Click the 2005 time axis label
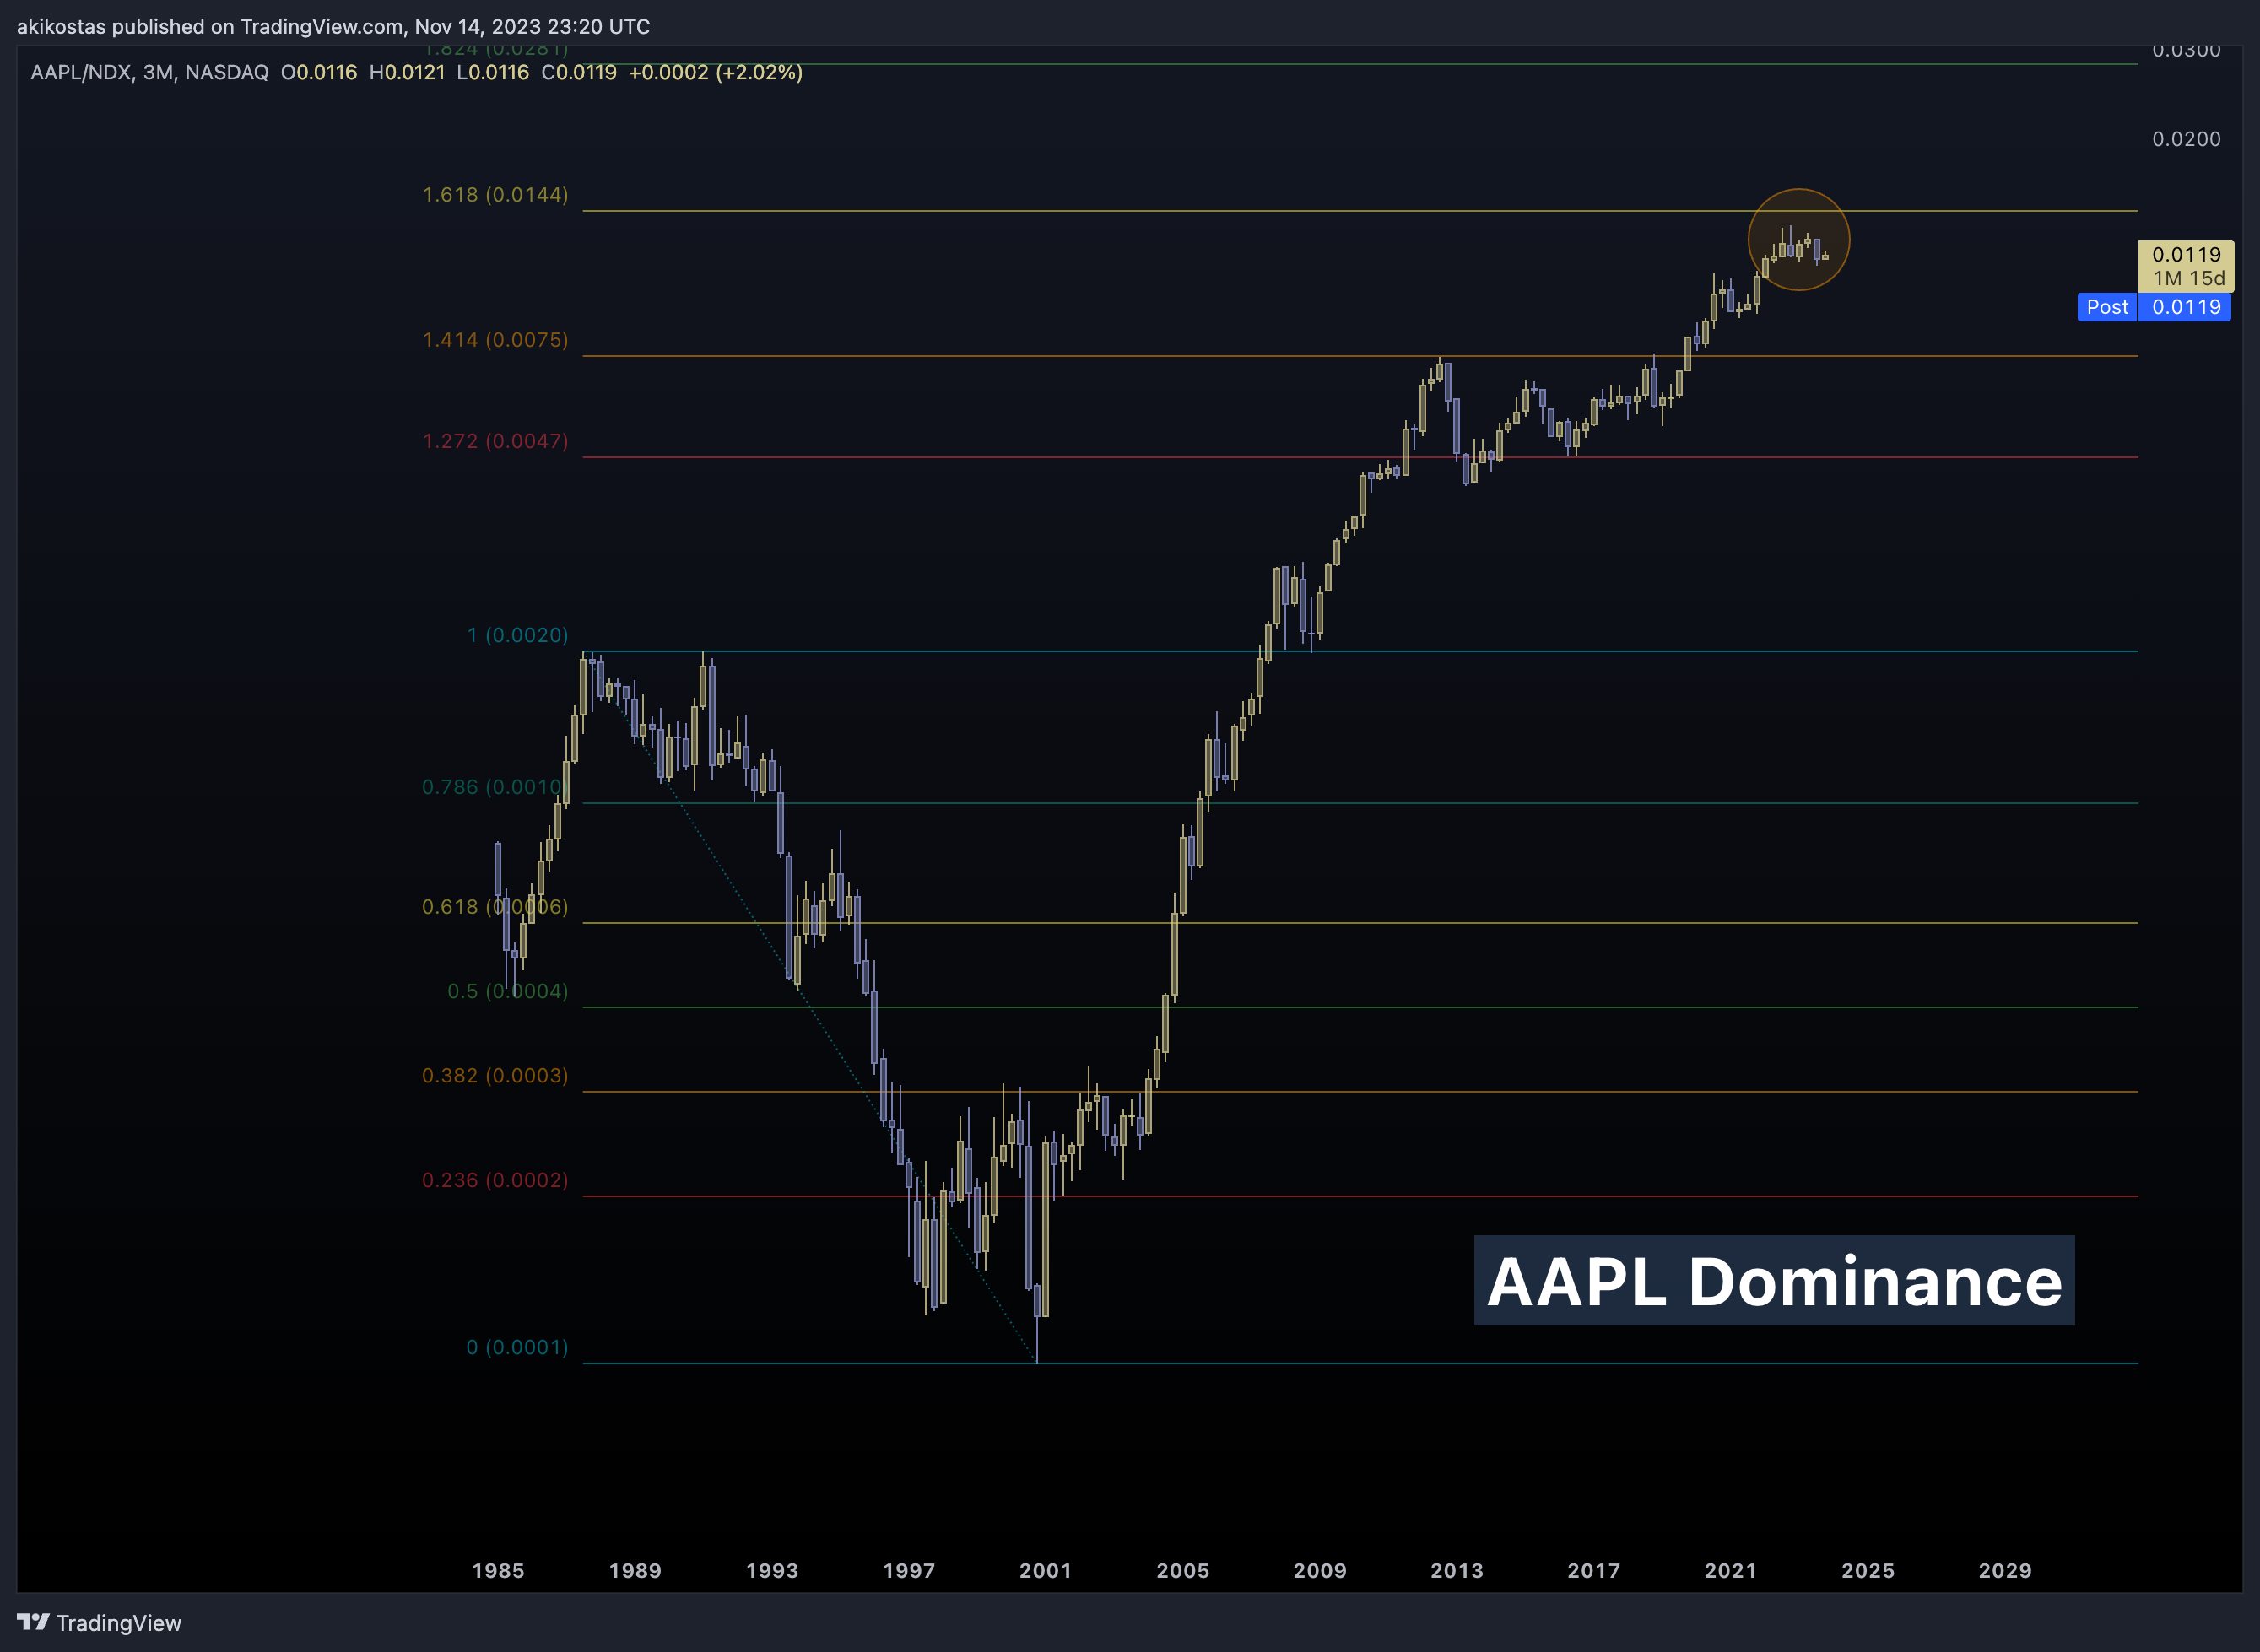The width and height of the screenshot is (2260, 1652). pyautogui.click(x=1183, y=1571)
